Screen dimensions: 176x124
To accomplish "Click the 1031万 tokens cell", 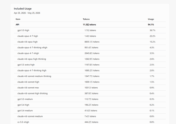I will [x=91, y=88].
